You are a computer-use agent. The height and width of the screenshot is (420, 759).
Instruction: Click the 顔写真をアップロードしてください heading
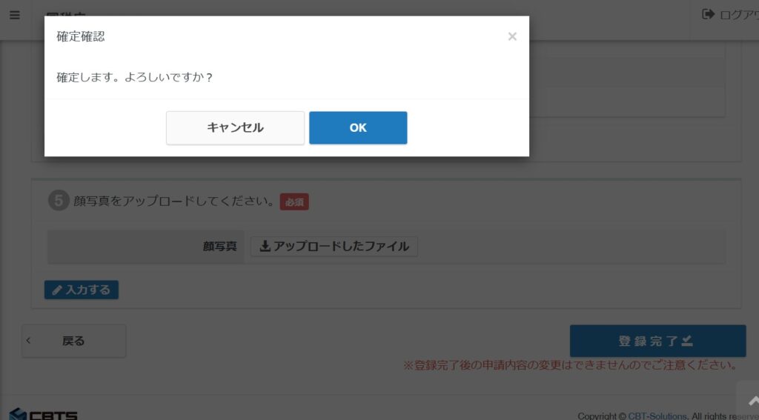click(174, 201)
